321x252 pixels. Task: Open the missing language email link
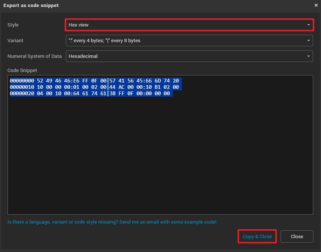112,222
